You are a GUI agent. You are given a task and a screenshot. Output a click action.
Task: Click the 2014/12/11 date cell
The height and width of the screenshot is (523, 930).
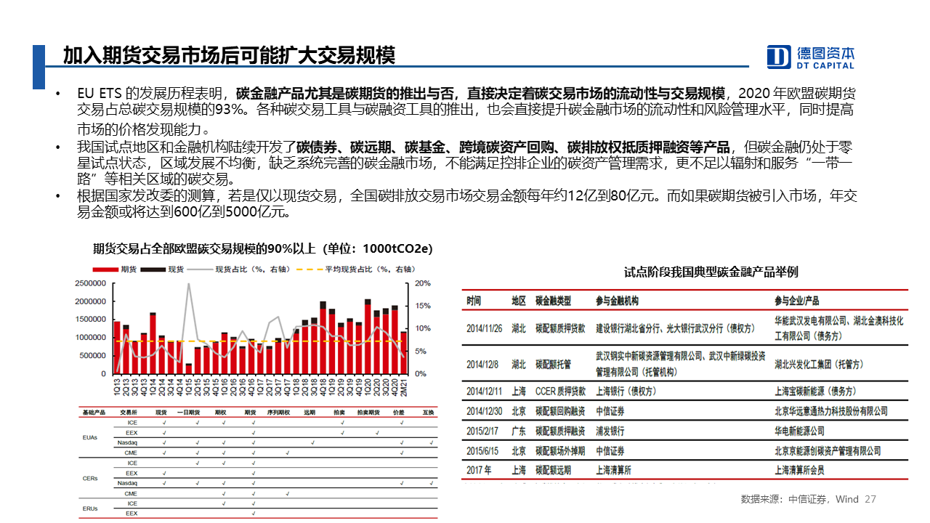pyautogui.click(x=484, y=391)
